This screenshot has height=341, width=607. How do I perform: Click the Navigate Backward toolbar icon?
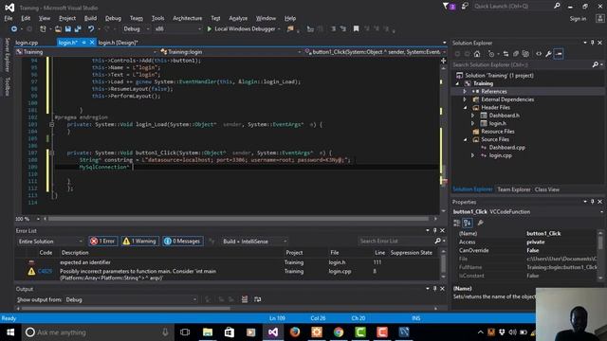pos(14,29)
